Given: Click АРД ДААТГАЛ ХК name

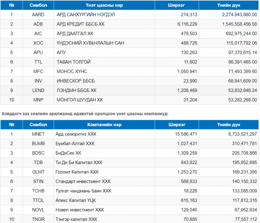Looking at the screenshot, I should 75,33.
